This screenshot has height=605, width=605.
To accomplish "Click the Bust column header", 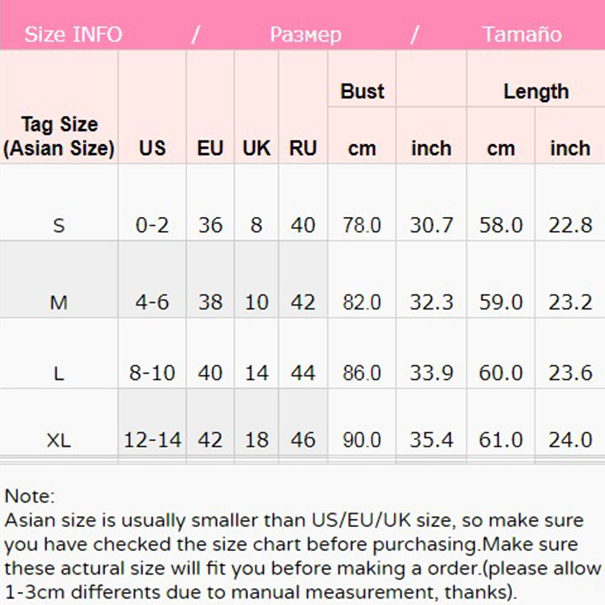I will 362,92.
